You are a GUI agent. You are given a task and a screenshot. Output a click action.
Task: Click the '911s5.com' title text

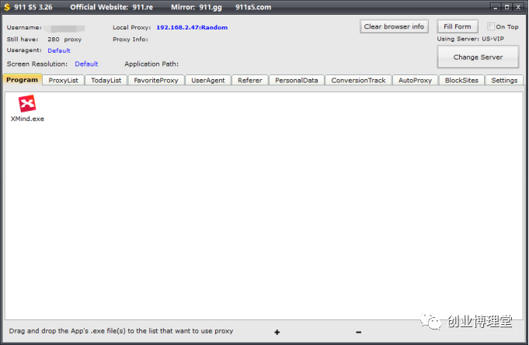[253, 7]
